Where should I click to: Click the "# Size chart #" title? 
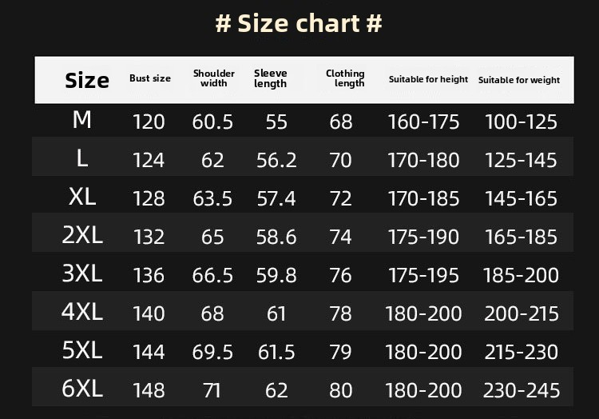click(299, 23)
